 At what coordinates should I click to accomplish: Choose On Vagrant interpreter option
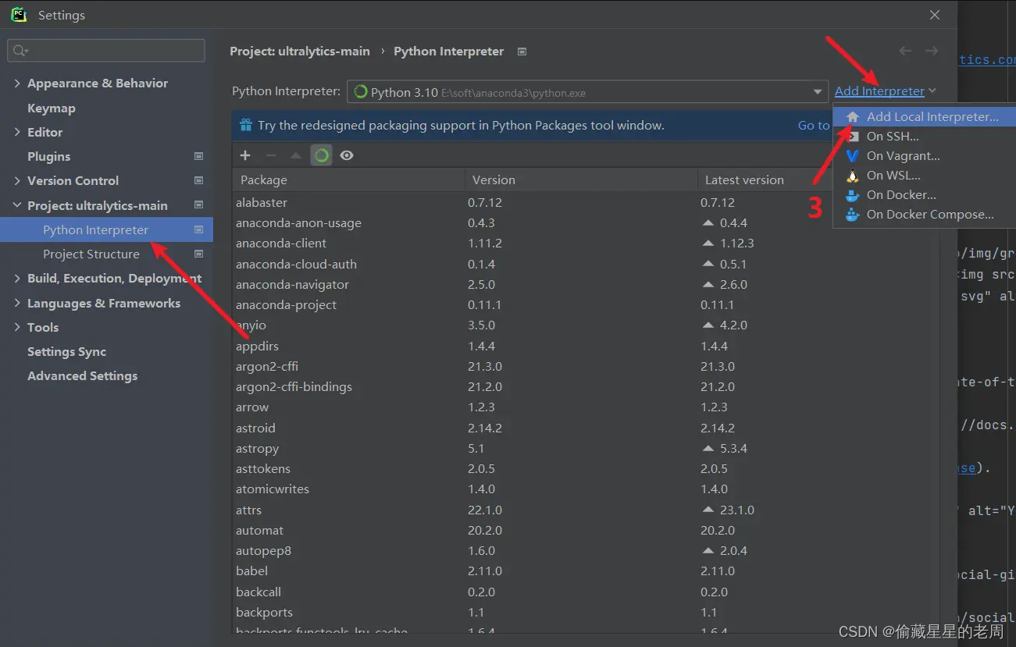pyautogui.click(x=924, y=156)
